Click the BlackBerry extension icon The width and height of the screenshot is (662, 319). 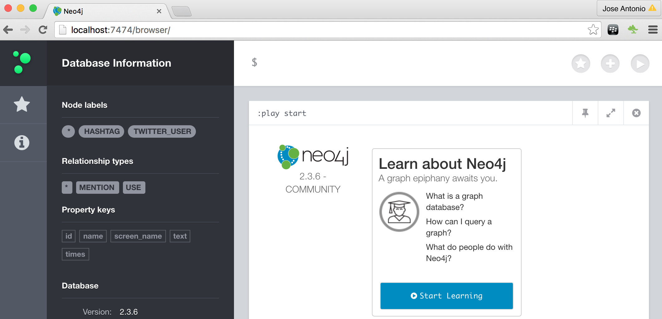pyautogui.click(x=613, y=30)
